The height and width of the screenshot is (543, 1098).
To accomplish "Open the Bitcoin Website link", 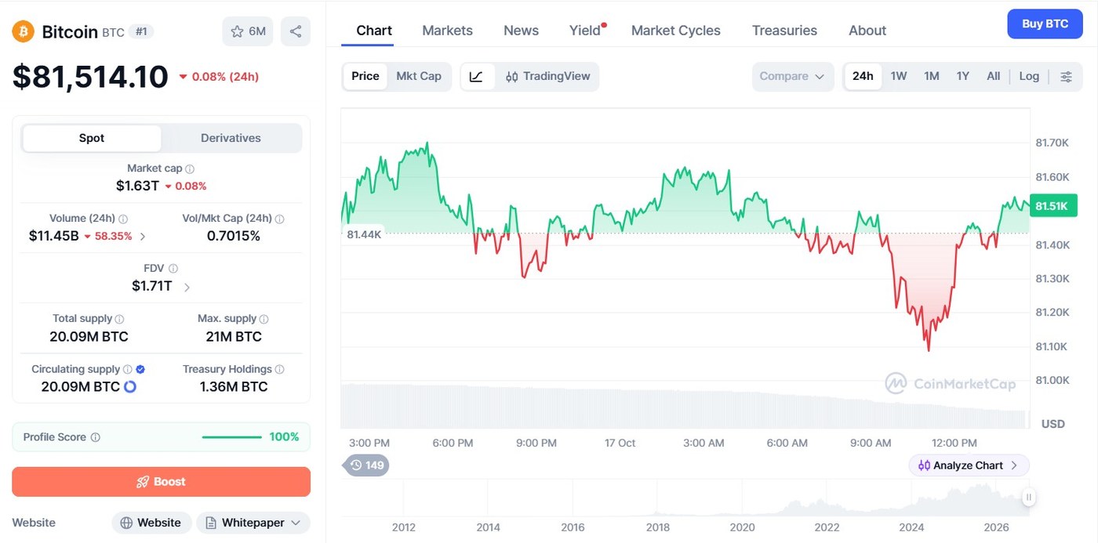I will click(x=151, y=523).
